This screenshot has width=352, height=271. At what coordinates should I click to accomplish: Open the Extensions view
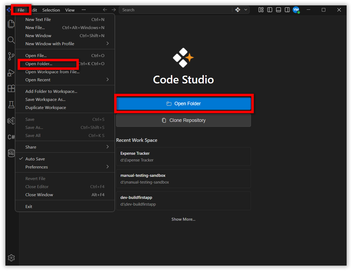click(11, 89)
